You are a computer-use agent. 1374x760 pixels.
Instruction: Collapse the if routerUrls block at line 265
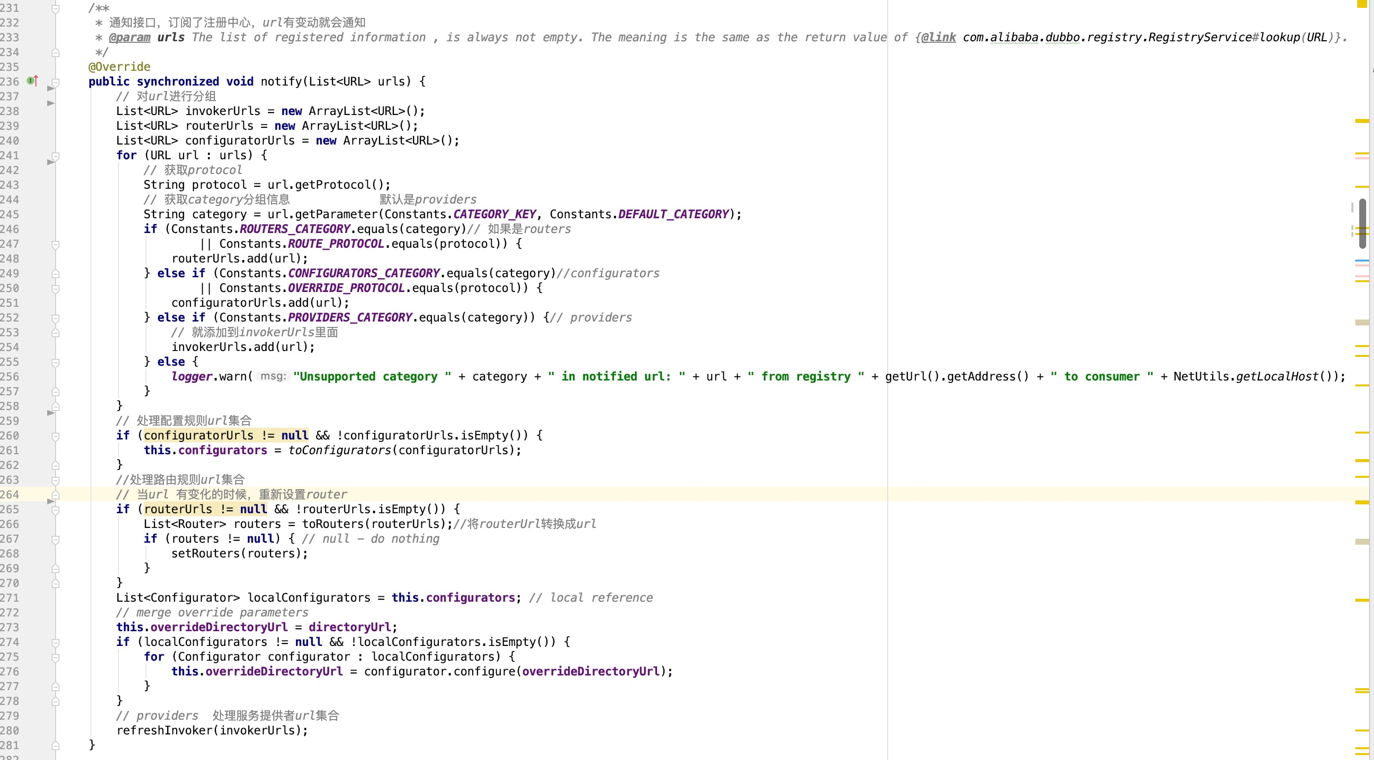click(56, 510)
